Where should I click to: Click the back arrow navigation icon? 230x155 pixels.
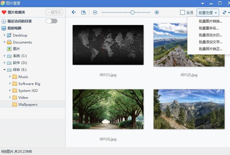pos(74,13)
